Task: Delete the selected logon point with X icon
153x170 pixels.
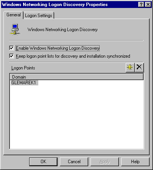Action: click(x=139, y=68)
